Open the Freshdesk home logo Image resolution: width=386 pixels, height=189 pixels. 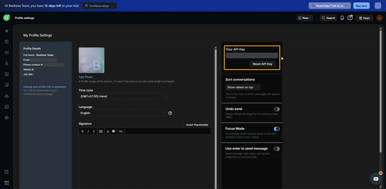pyautogui.click(x=6, y=18)
